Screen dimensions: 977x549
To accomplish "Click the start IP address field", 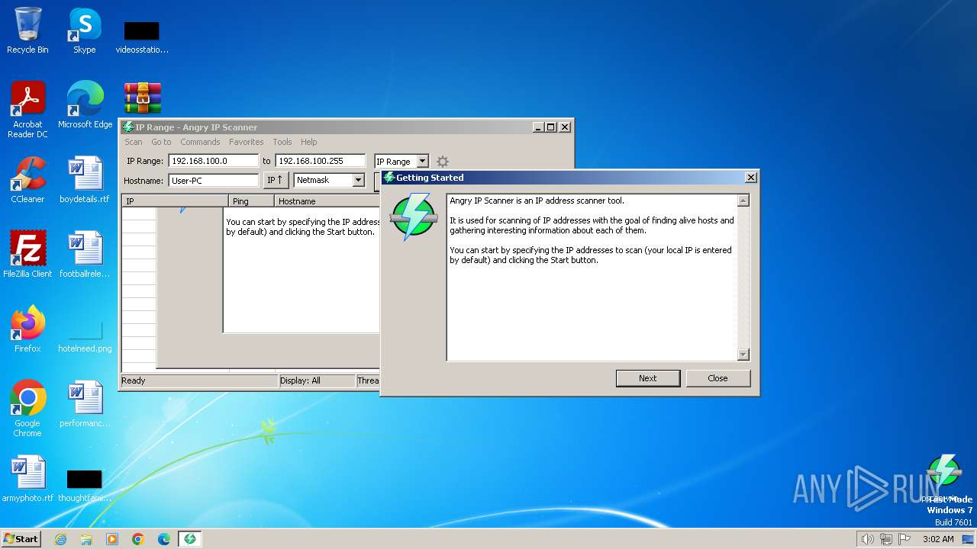I will (x=214, y=161).
